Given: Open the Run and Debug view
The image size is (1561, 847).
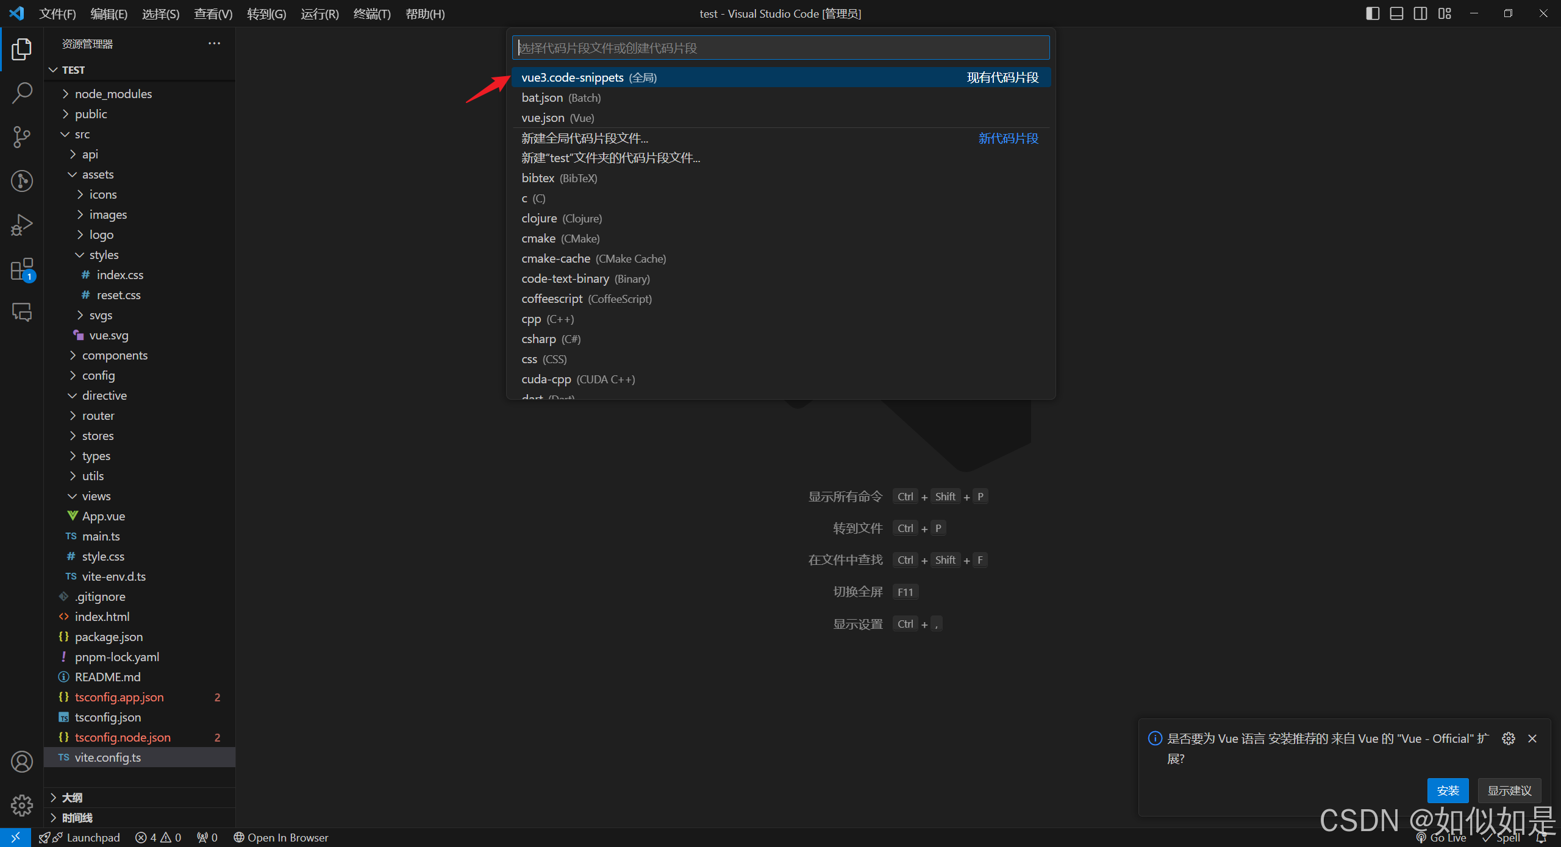Looking at the screenshot, I should click(22, 225).
